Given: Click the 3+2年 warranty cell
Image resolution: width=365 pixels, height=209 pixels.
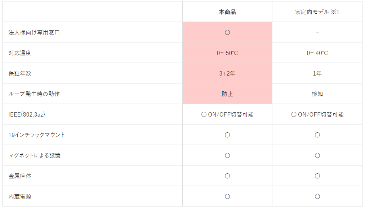Looking at the screenshot, I should pos(227,73).
